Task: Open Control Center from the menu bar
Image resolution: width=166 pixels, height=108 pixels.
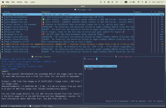Action: (x=146, y=2)
